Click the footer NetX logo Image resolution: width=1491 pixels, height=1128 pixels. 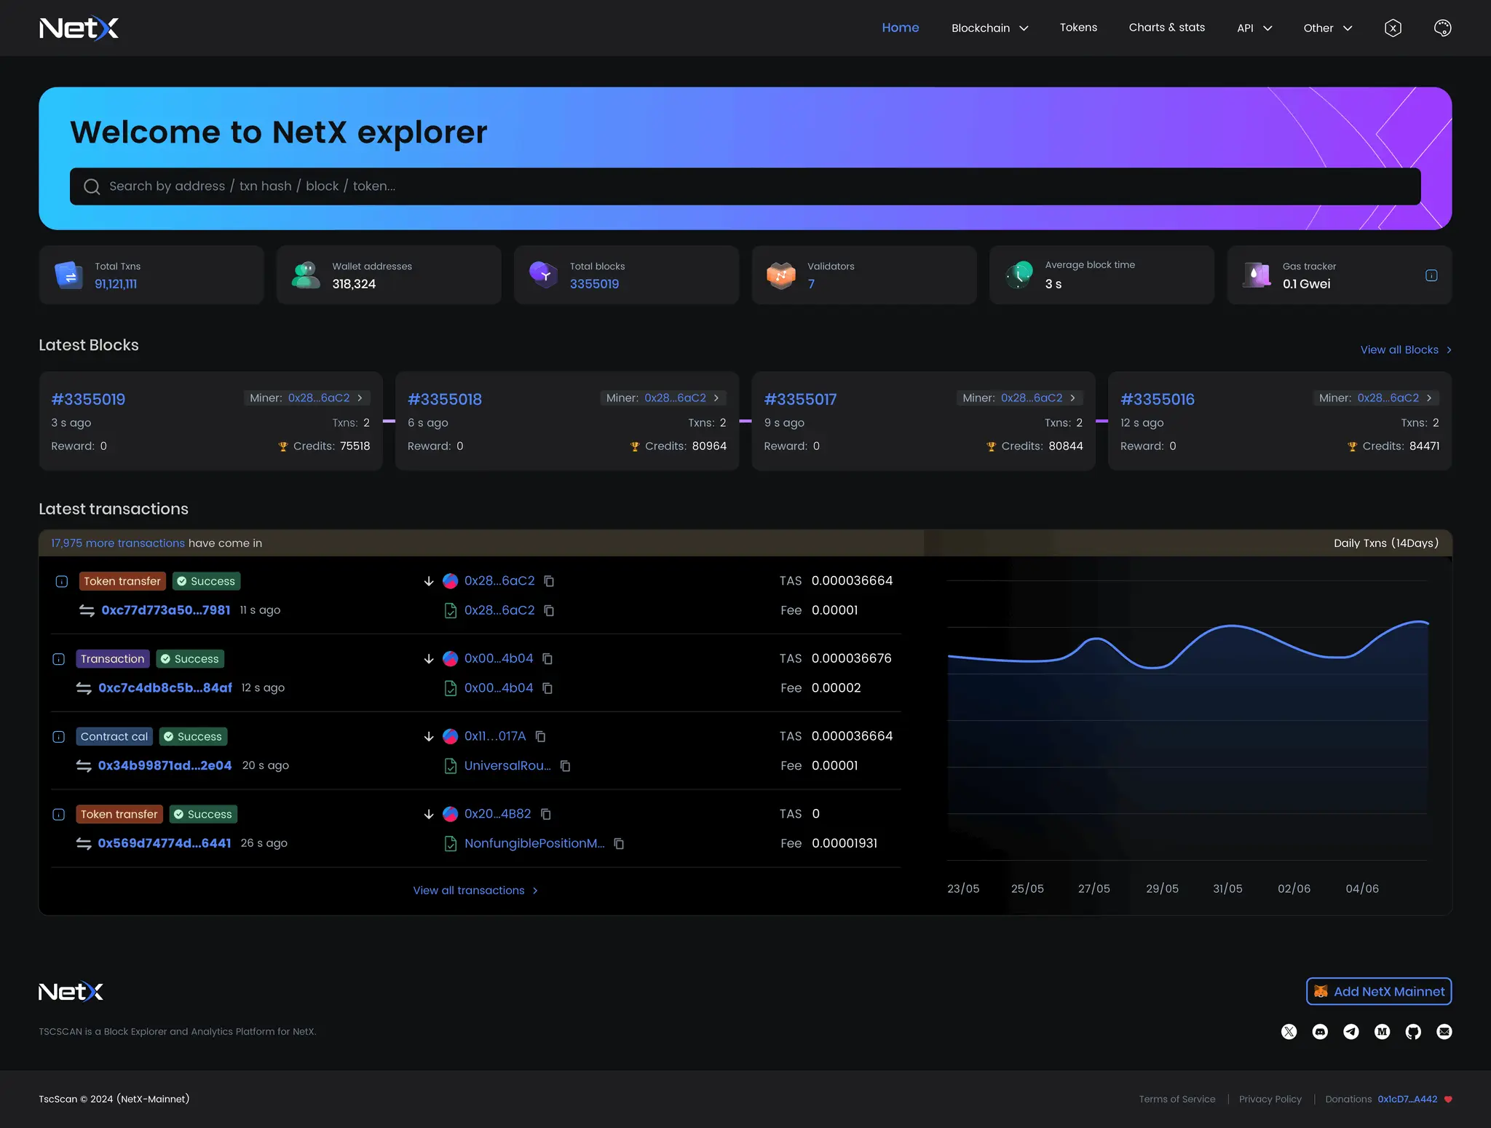pos(71,992)
